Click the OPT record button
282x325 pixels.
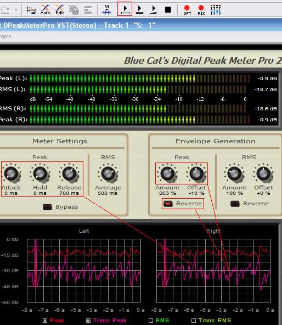click(x=187, y=10)
